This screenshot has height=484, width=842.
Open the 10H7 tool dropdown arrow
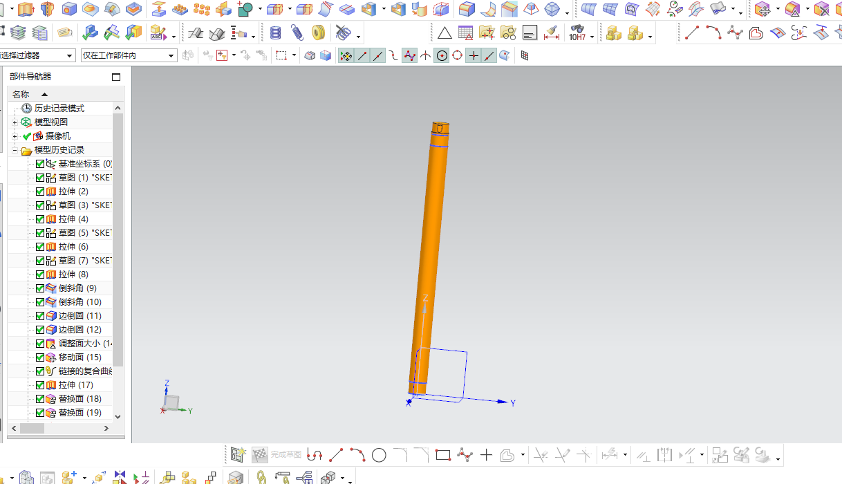[592, 36]
